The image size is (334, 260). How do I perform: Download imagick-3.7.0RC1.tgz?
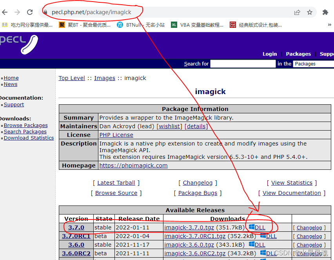[x=195, y=236]
